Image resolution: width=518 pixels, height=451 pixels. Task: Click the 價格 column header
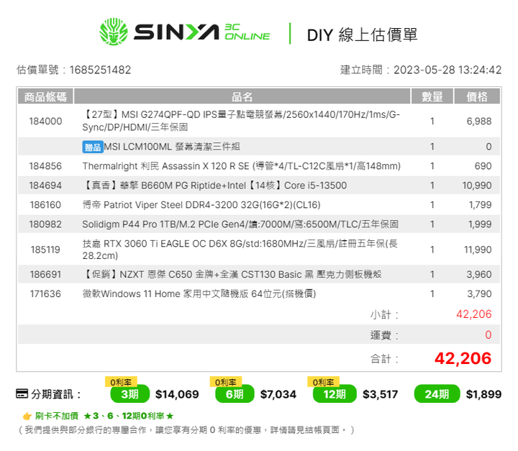click(x=477, y=96)
